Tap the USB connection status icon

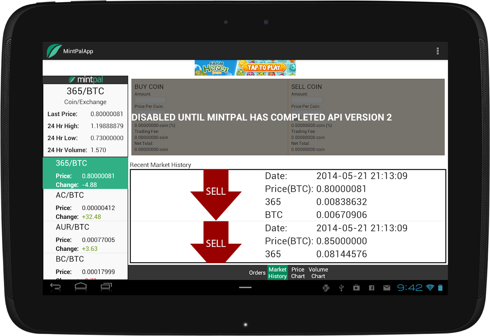[341, 288]
